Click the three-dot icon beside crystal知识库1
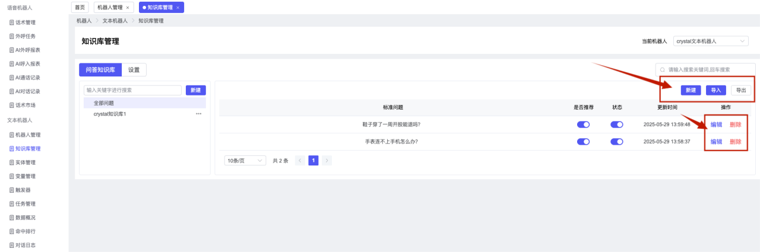Screen dimensions: 760x252 (x=198, y=114)
